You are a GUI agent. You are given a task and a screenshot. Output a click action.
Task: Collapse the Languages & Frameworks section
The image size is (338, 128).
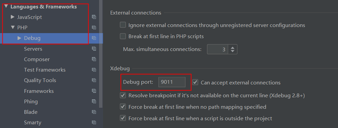[6, 6]
